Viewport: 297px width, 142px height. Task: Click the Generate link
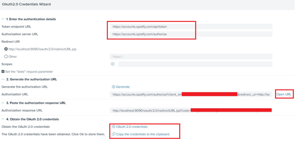click(x=123, y=87)
